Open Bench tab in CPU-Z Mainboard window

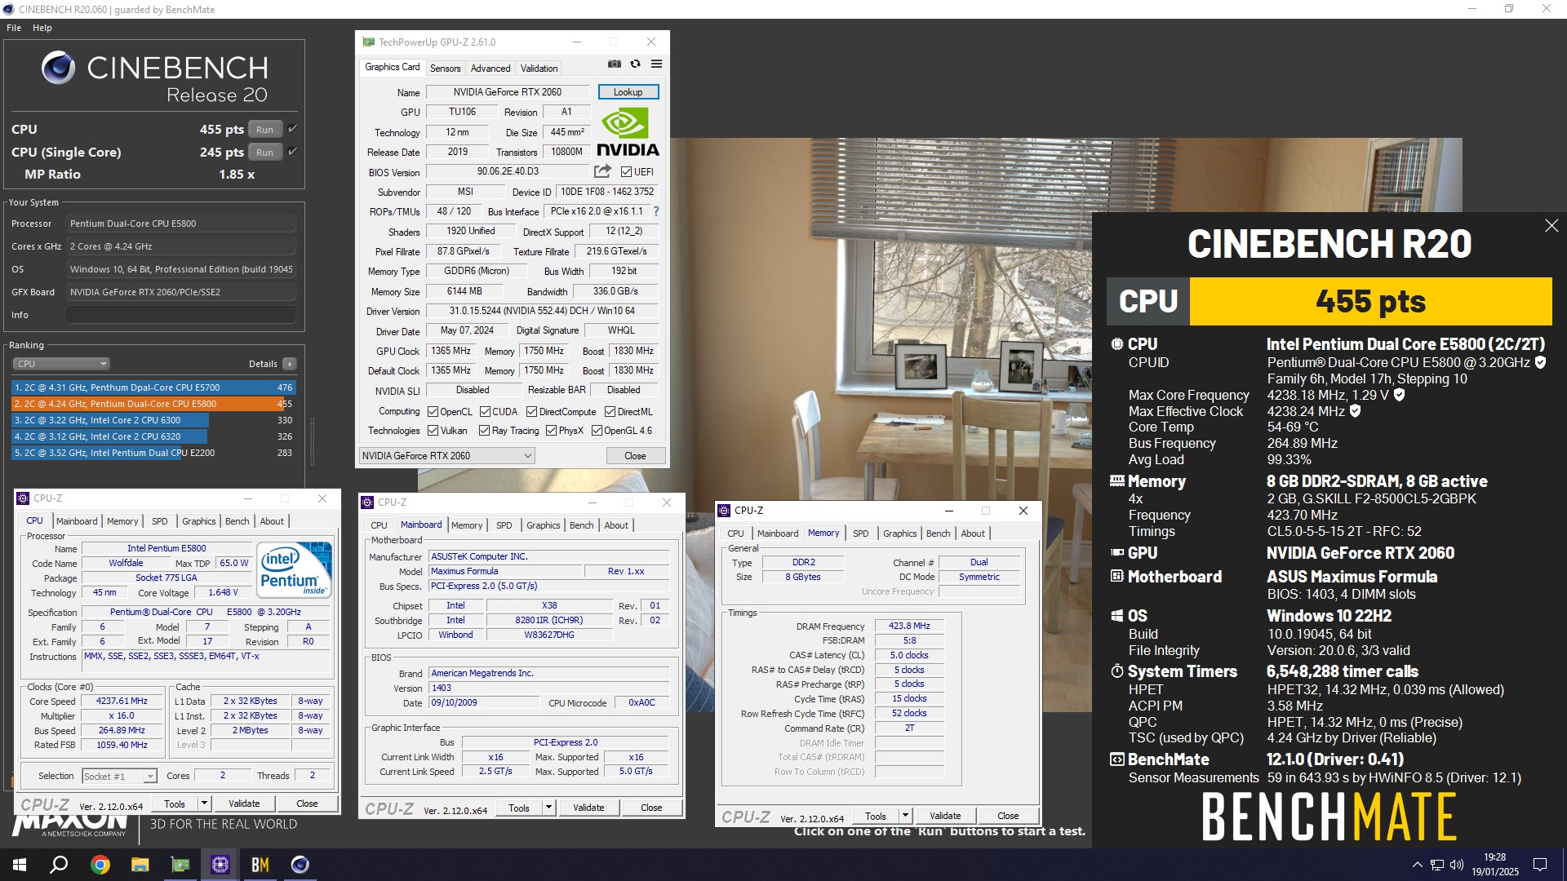click(581, 525)
